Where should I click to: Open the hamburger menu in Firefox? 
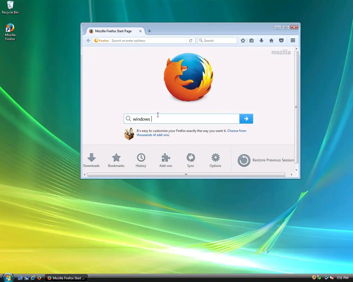[x=293, y=40]
